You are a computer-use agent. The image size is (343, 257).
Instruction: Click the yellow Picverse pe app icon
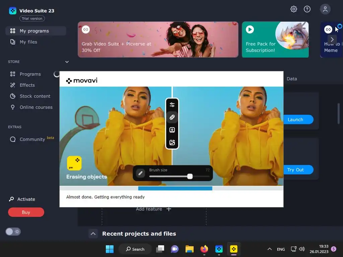74,163
